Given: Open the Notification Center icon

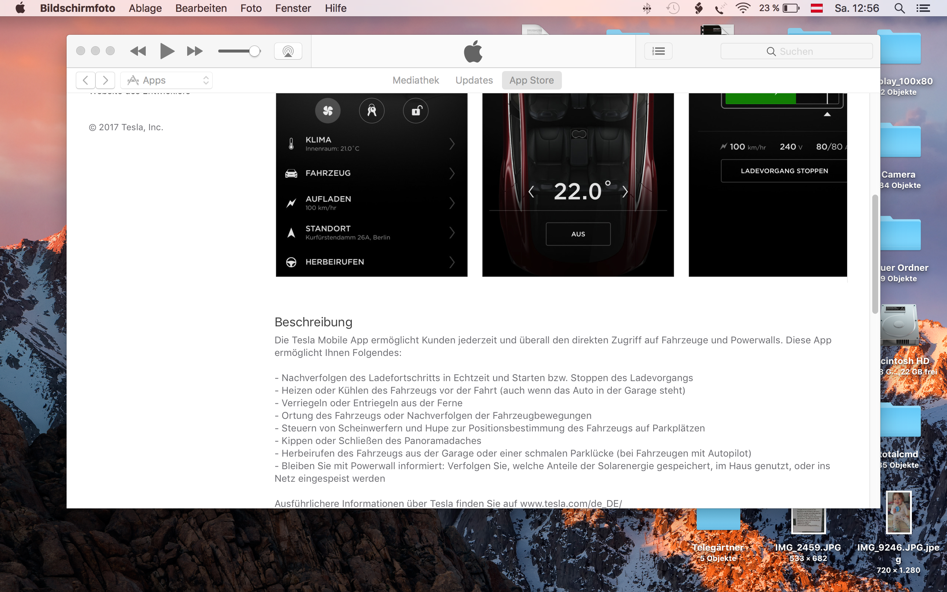Looking at the screenshot, I should pos(923,8).
